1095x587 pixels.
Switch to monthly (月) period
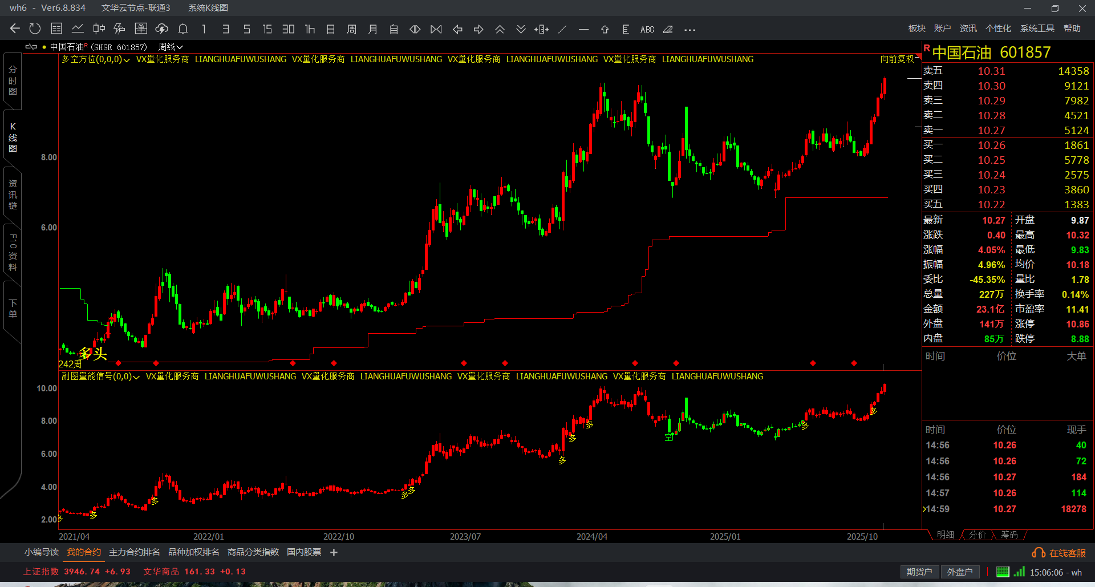[x=372, y=29]
